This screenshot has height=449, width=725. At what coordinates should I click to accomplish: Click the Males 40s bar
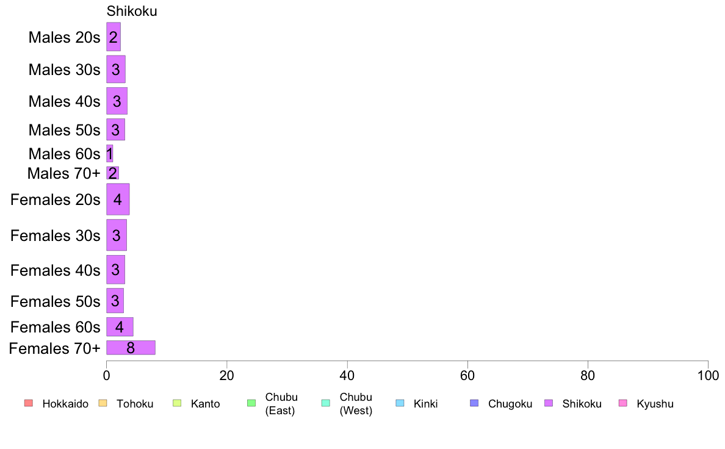(x=117, y=101)
